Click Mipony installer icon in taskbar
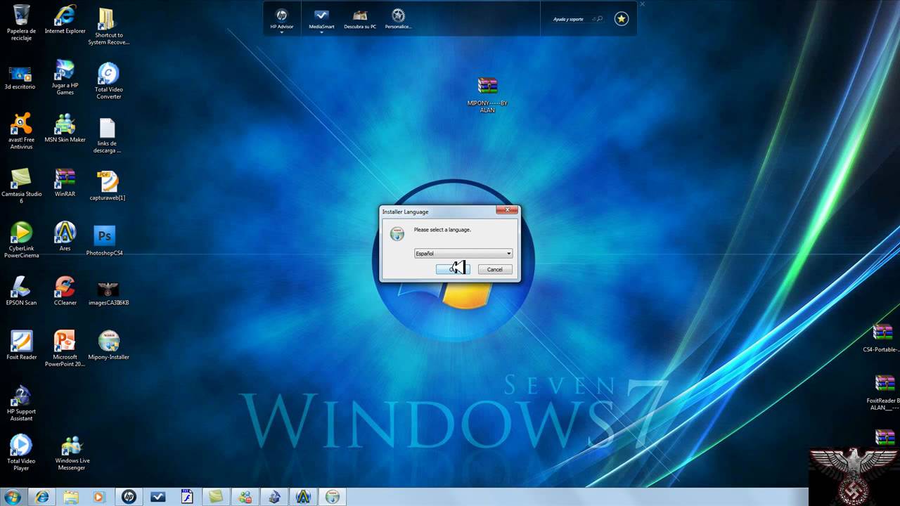Screen dimensions: 900x506 tap(332, 497)
